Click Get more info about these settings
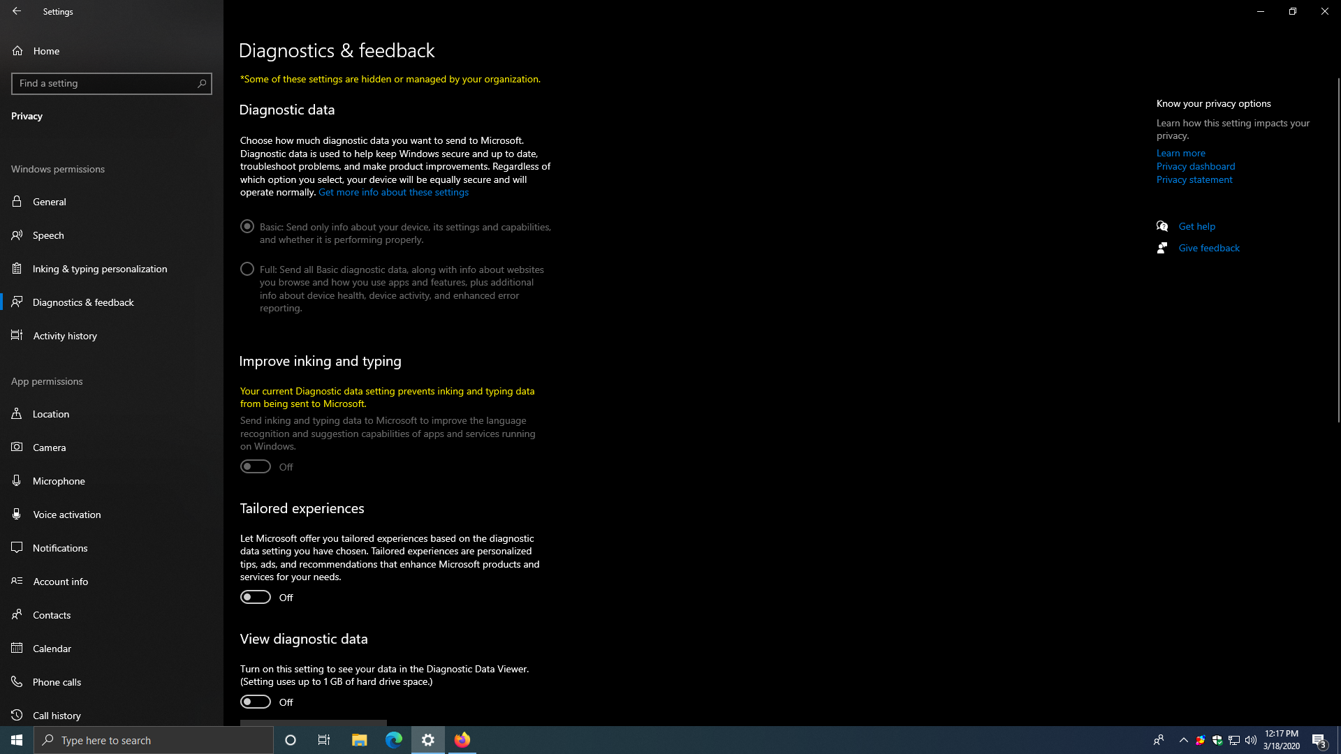The image size is (1341, 754). [393, 193]
